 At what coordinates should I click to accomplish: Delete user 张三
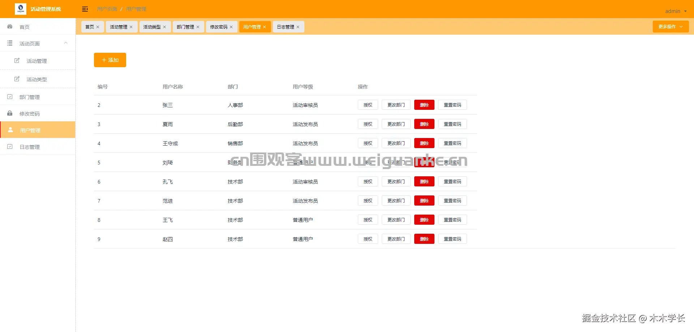coord(424,105)
